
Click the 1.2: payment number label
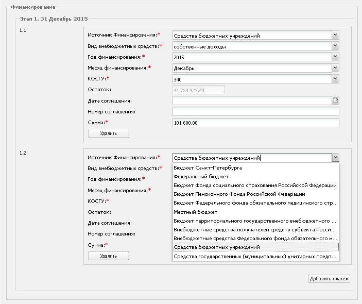tap(24, 153)
